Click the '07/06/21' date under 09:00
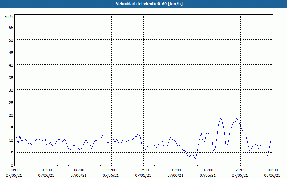 coord(111,175)
